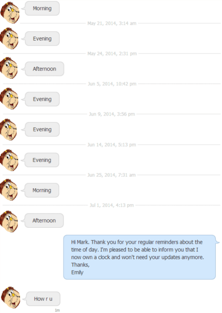The height and width of the screenshot is (313, 222).
Task: Select the Afternoon bubble under Jul 1 timestamp
Action: pyautogui.click(x=44, y=221)
